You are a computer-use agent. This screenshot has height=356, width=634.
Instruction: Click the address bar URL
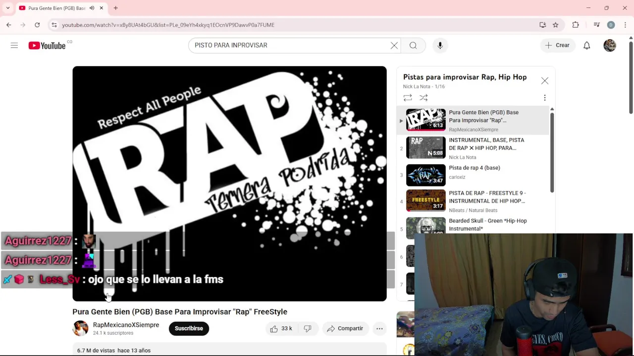tap(168, 25)
